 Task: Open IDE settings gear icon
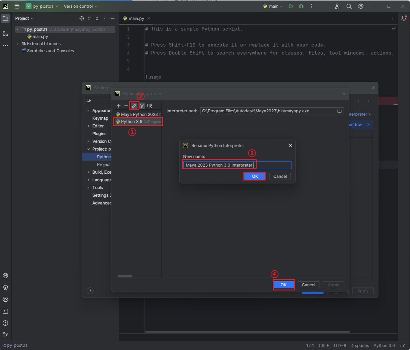(x=361, y=6)
